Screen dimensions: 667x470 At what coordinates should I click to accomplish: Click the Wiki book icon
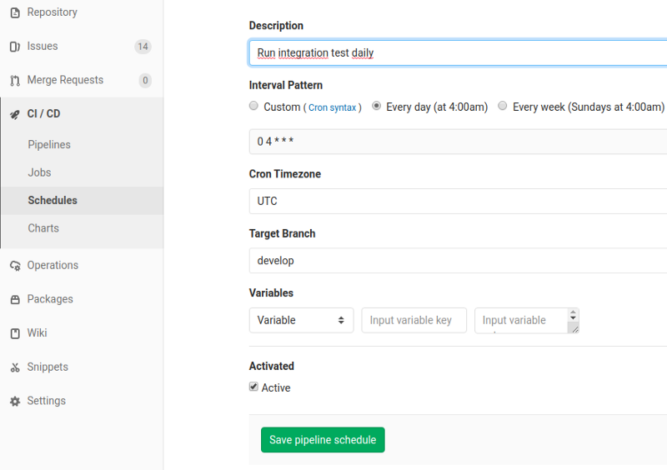click(14, 333)
